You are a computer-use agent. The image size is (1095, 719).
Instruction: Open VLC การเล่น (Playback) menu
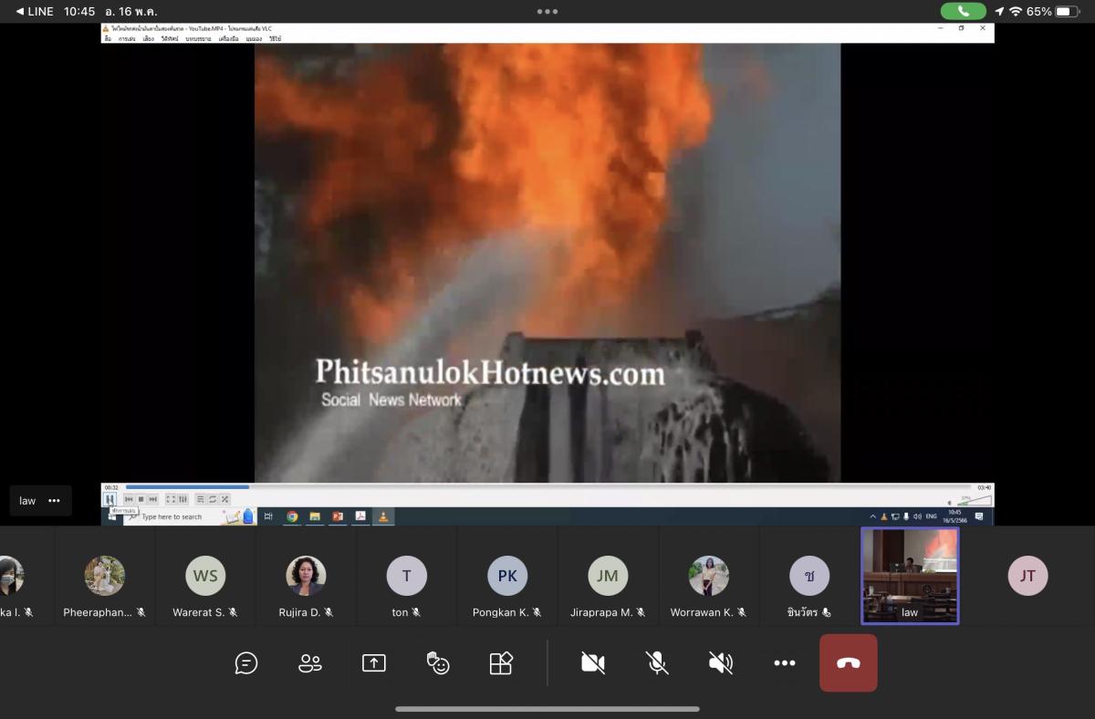[127, 39]
